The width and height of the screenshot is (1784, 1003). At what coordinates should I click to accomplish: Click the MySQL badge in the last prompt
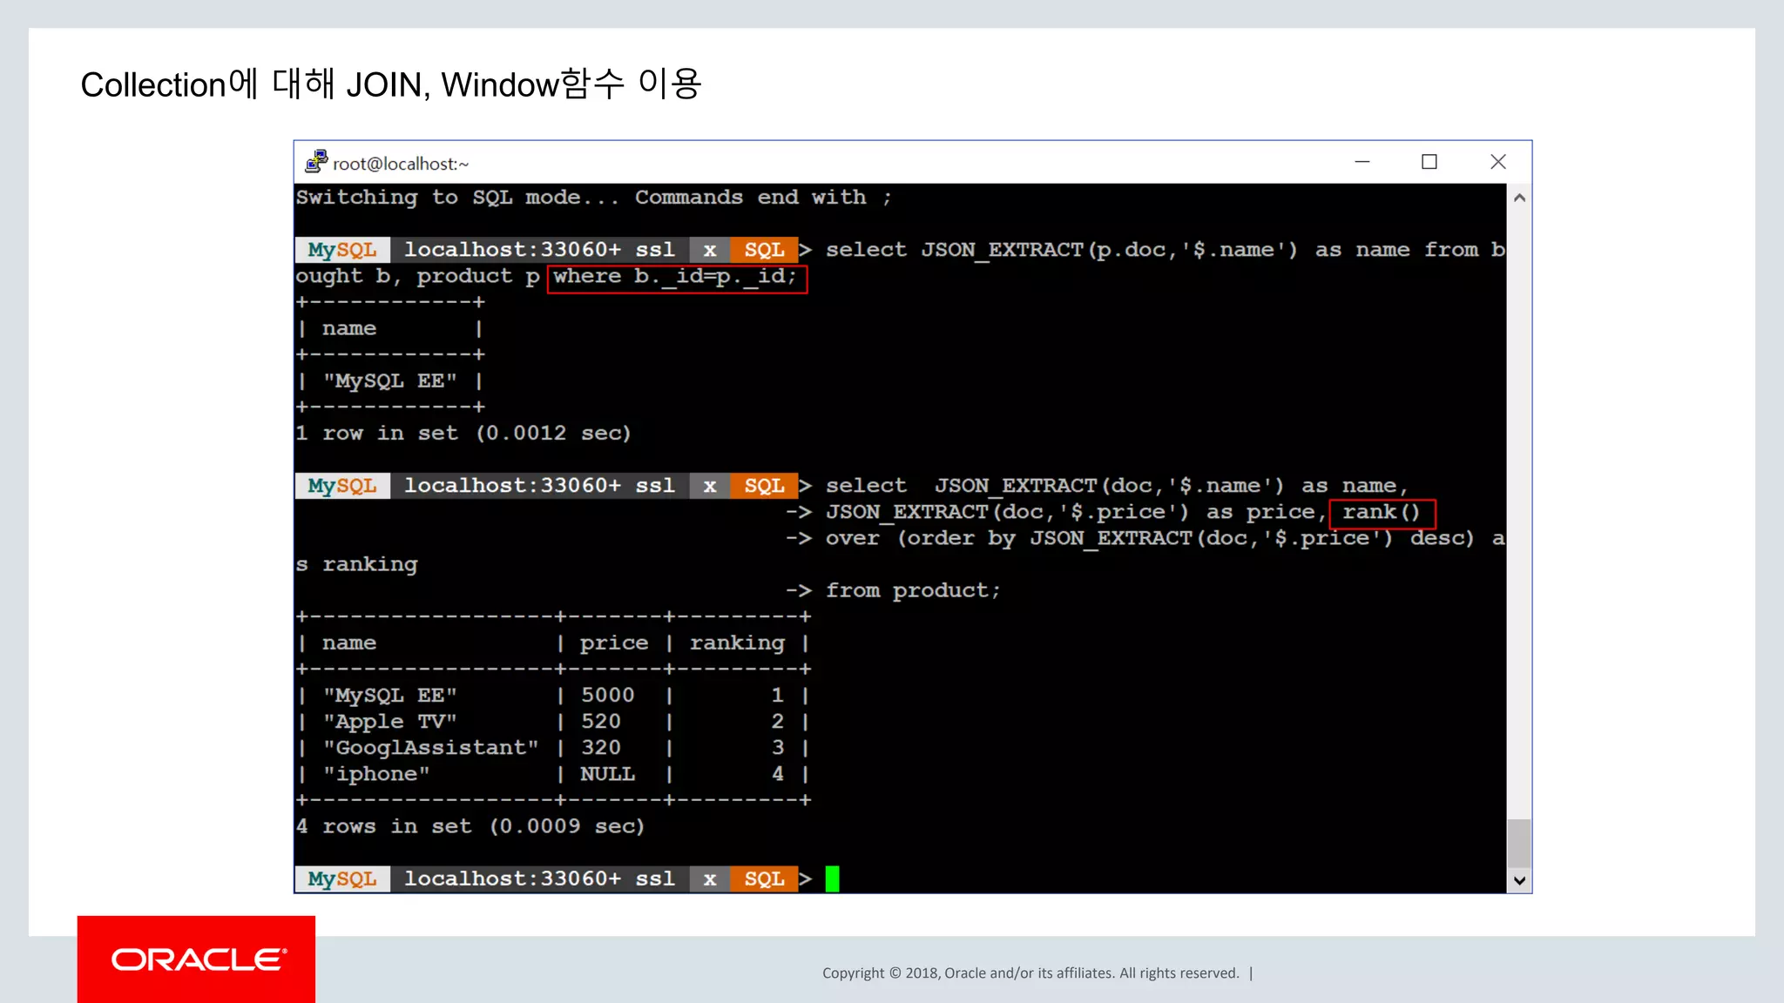342,879
